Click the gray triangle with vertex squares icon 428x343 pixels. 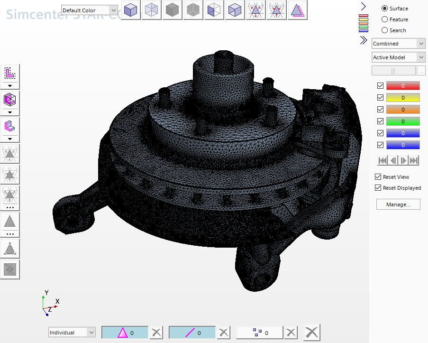(10, 249)
